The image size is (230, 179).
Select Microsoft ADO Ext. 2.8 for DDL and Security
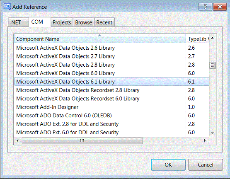tap(111, 124)
